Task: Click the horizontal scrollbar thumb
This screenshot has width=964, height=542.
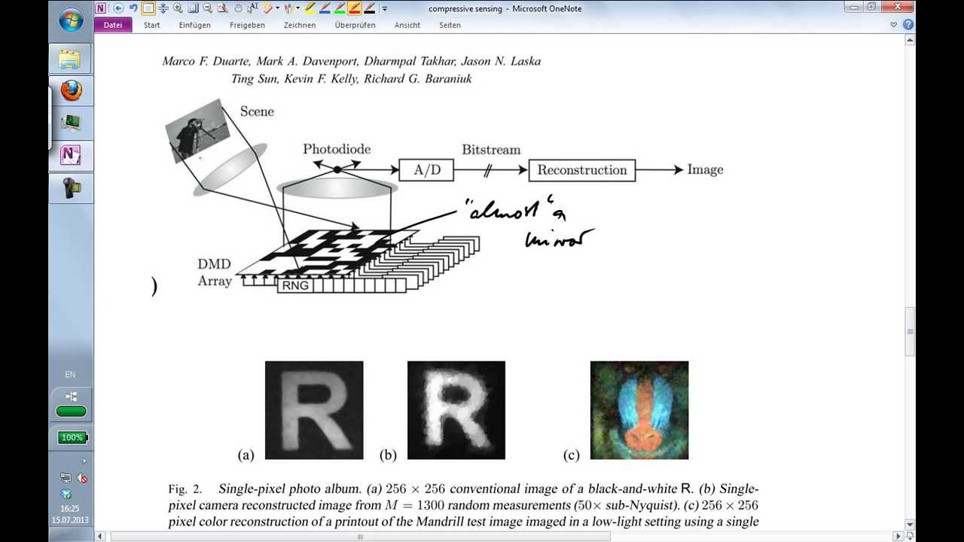Action: (360, 536)
